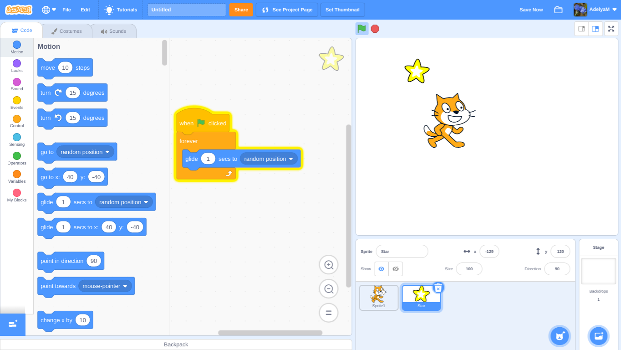Select the Events block category
The width and height of the screenshot is (621, 350).
[x=17, y=103]
